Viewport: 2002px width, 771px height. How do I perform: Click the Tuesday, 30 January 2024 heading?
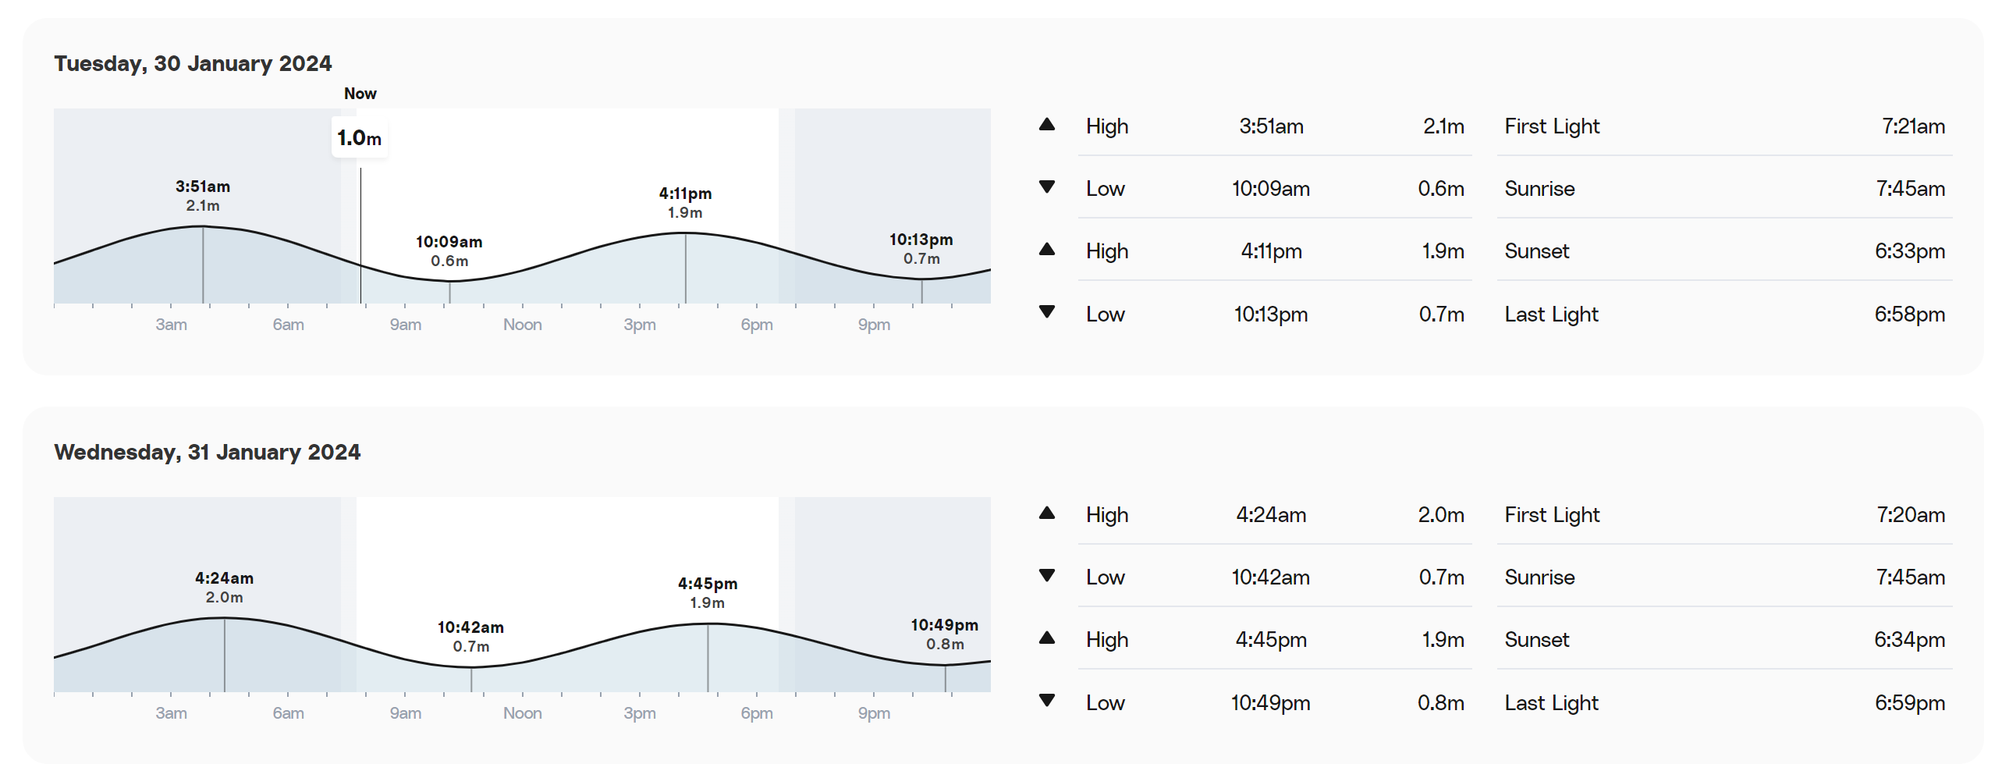click(193, 63)
